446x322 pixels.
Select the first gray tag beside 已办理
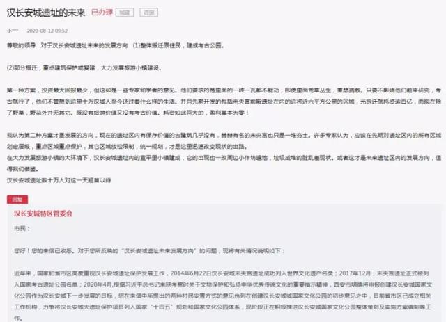pos(125,13)
